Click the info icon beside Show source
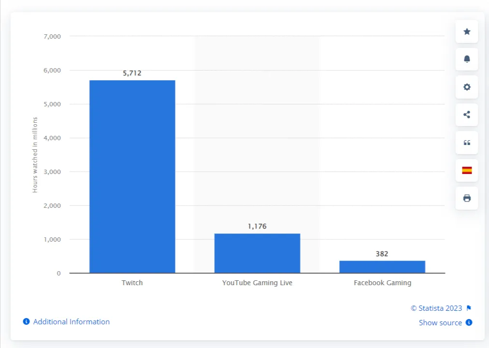Screen dimensions: 489x348 [x=469, y=322]
